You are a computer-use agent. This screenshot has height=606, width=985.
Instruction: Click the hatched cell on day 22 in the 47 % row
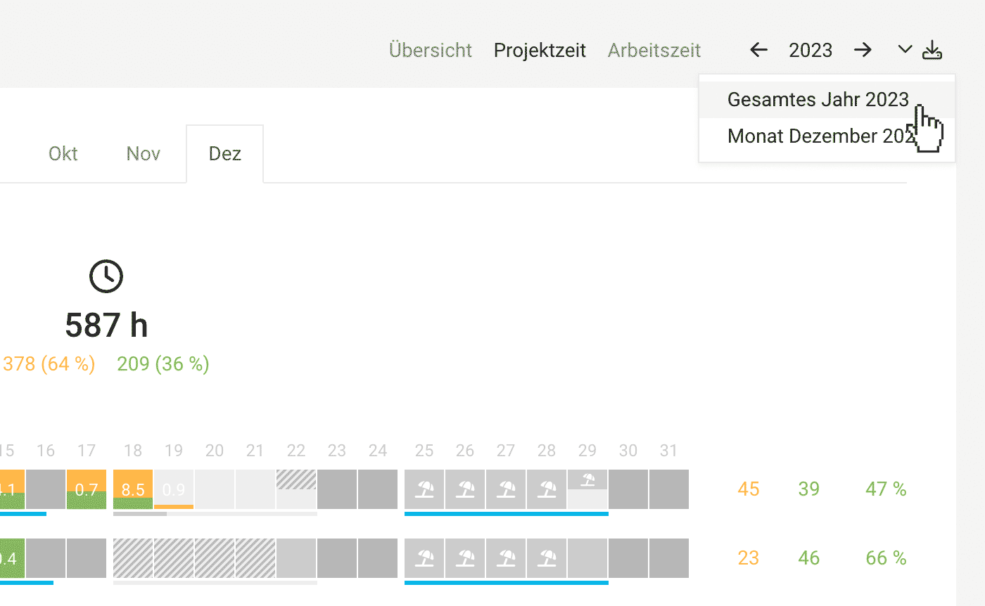(x=296, y=479)
